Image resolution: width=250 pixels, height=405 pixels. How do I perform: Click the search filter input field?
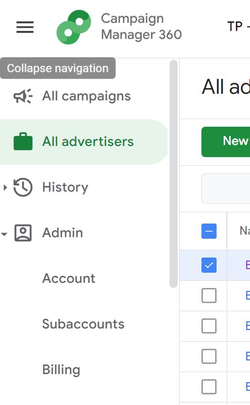[226, 189]
